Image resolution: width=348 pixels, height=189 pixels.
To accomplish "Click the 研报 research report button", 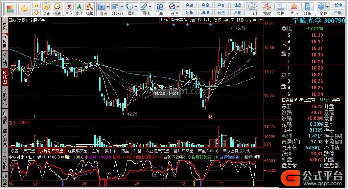I will point(189,12).
